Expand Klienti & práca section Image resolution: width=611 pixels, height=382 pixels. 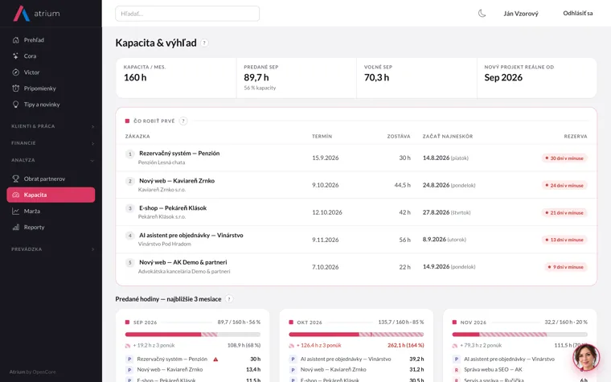tap(52, 126)
